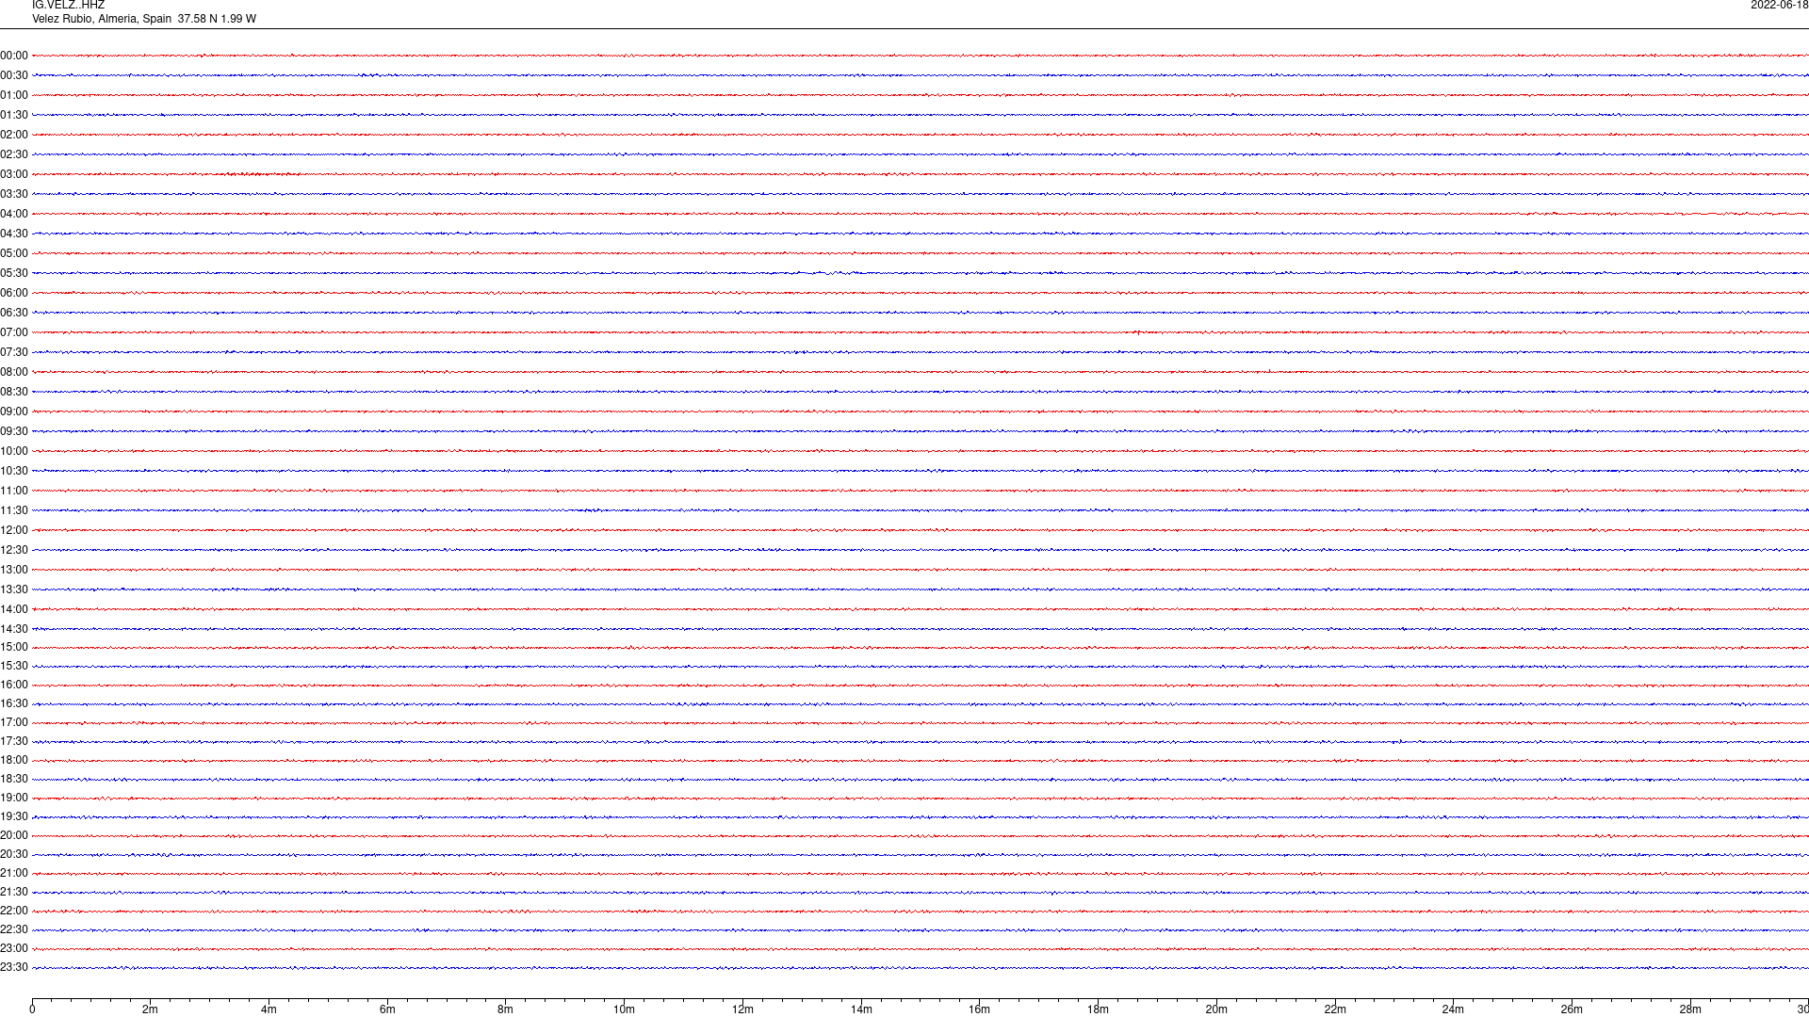Click the 08:30 row time label

pyautogui.click(x=14, y=392)
